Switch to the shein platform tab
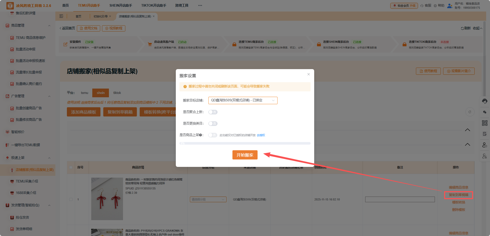The width and height of the screenshot is (490, 236). click(100, 93)
